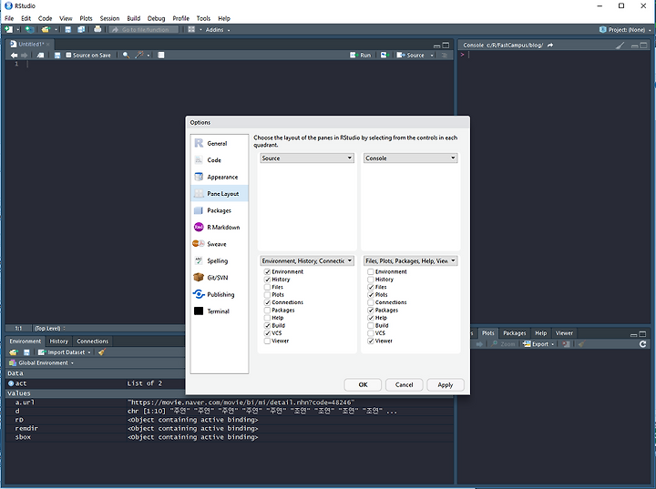Open the Tools menu
Screen dimensions: 656x489
203,18
